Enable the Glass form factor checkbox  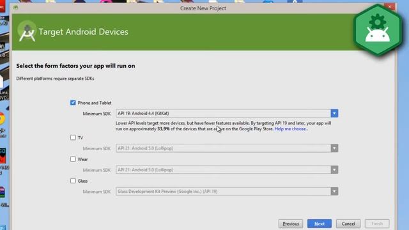(73, 181)
